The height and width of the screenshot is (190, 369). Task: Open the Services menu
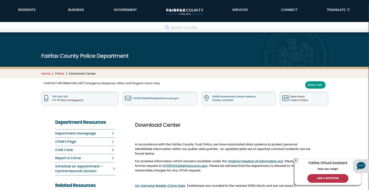click(240, 10)
